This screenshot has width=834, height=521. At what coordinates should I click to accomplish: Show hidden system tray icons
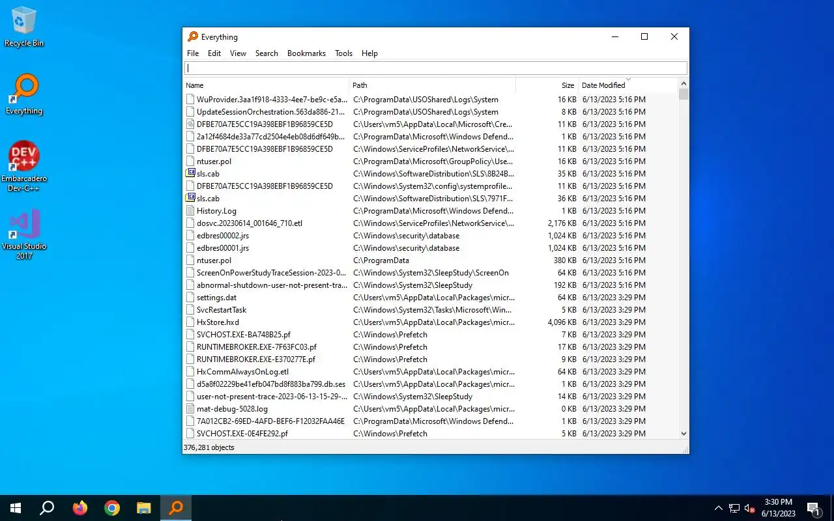[x=719, y=508]
